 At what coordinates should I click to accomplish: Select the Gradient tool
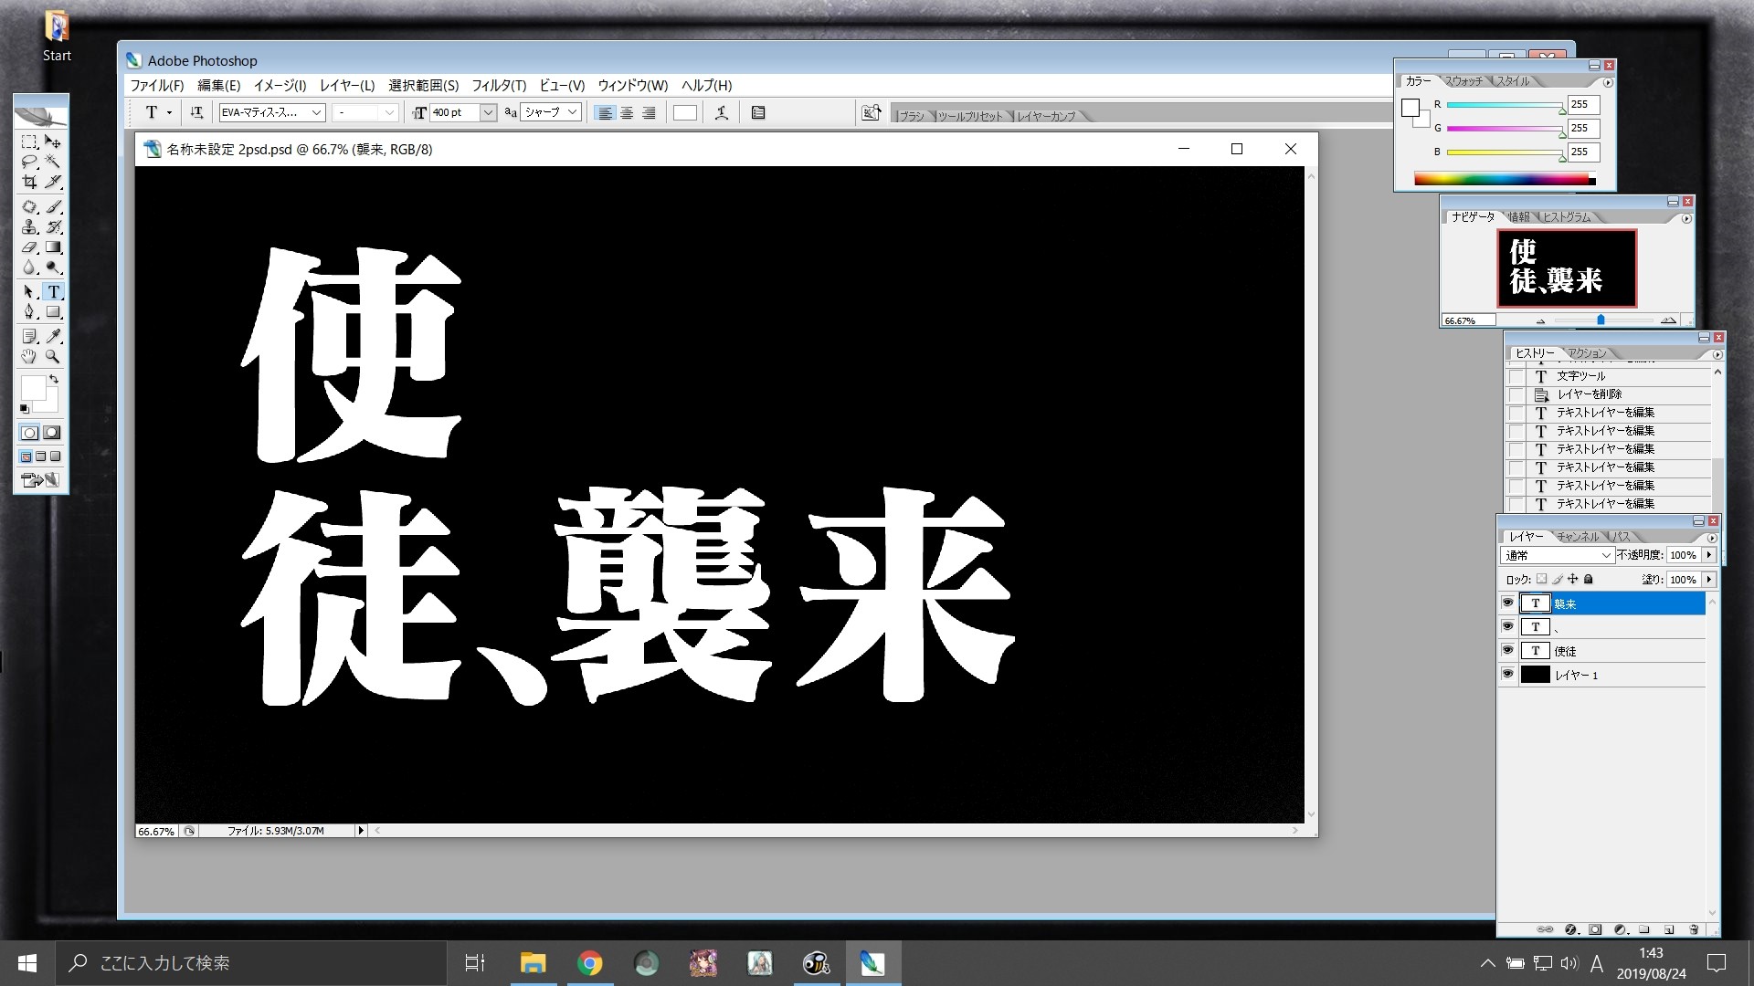[x=53, y=246]
